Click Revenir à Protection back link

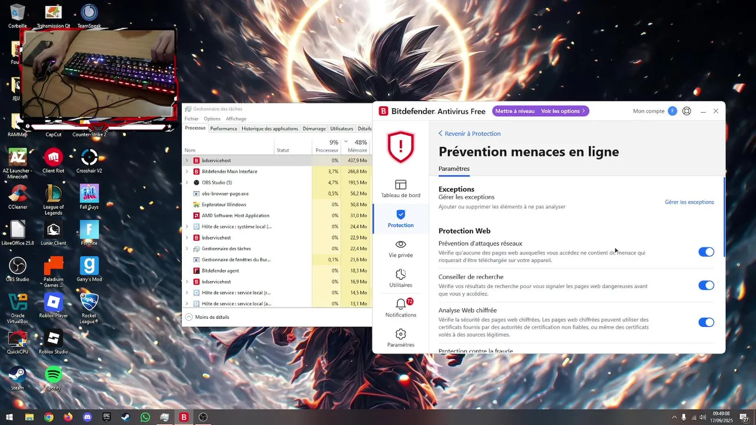[470, 134]
